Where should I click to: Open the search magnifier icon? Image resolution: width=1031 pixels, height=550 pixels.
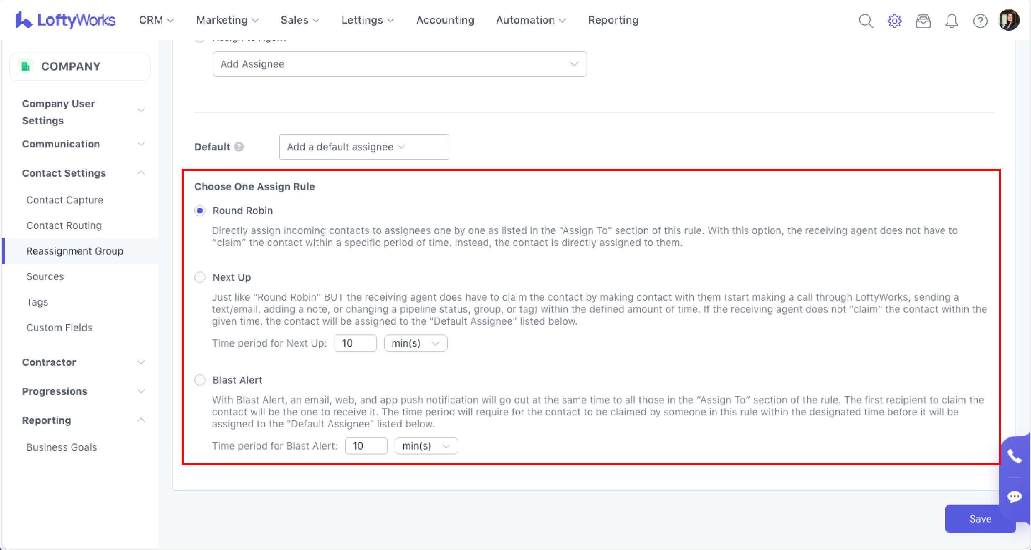(x=866, y=20)
